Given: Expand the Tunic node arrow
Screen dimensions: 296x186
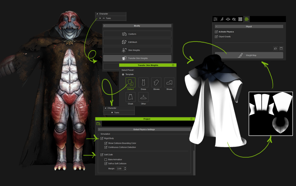Looking at the screenshot, I should (100, 18).
